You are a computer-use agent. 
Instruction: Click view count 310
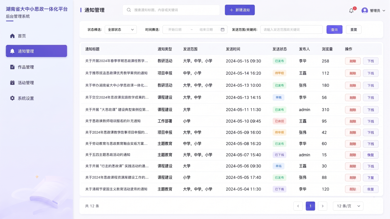click(x=325, y=109)
